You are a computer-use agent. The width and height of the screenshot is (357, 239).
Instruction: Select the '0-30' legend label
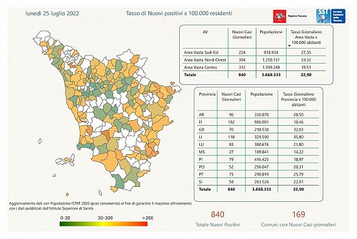65,218
